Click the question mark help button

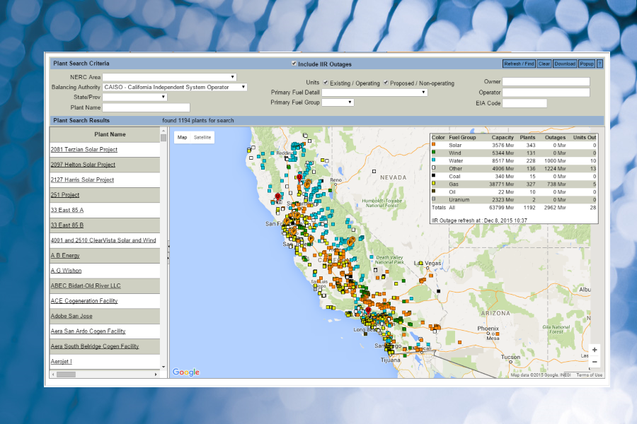(x=599, y=64)
